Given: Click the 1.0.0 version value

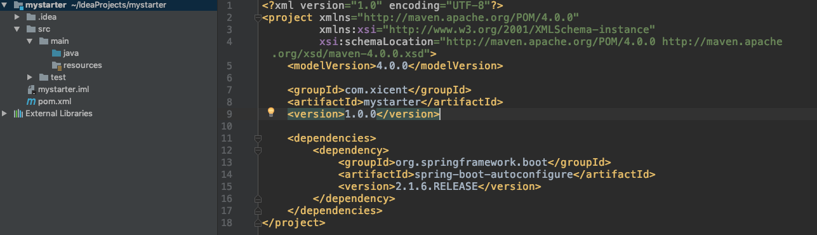Looking at the screenshot, I should (361, 114).
